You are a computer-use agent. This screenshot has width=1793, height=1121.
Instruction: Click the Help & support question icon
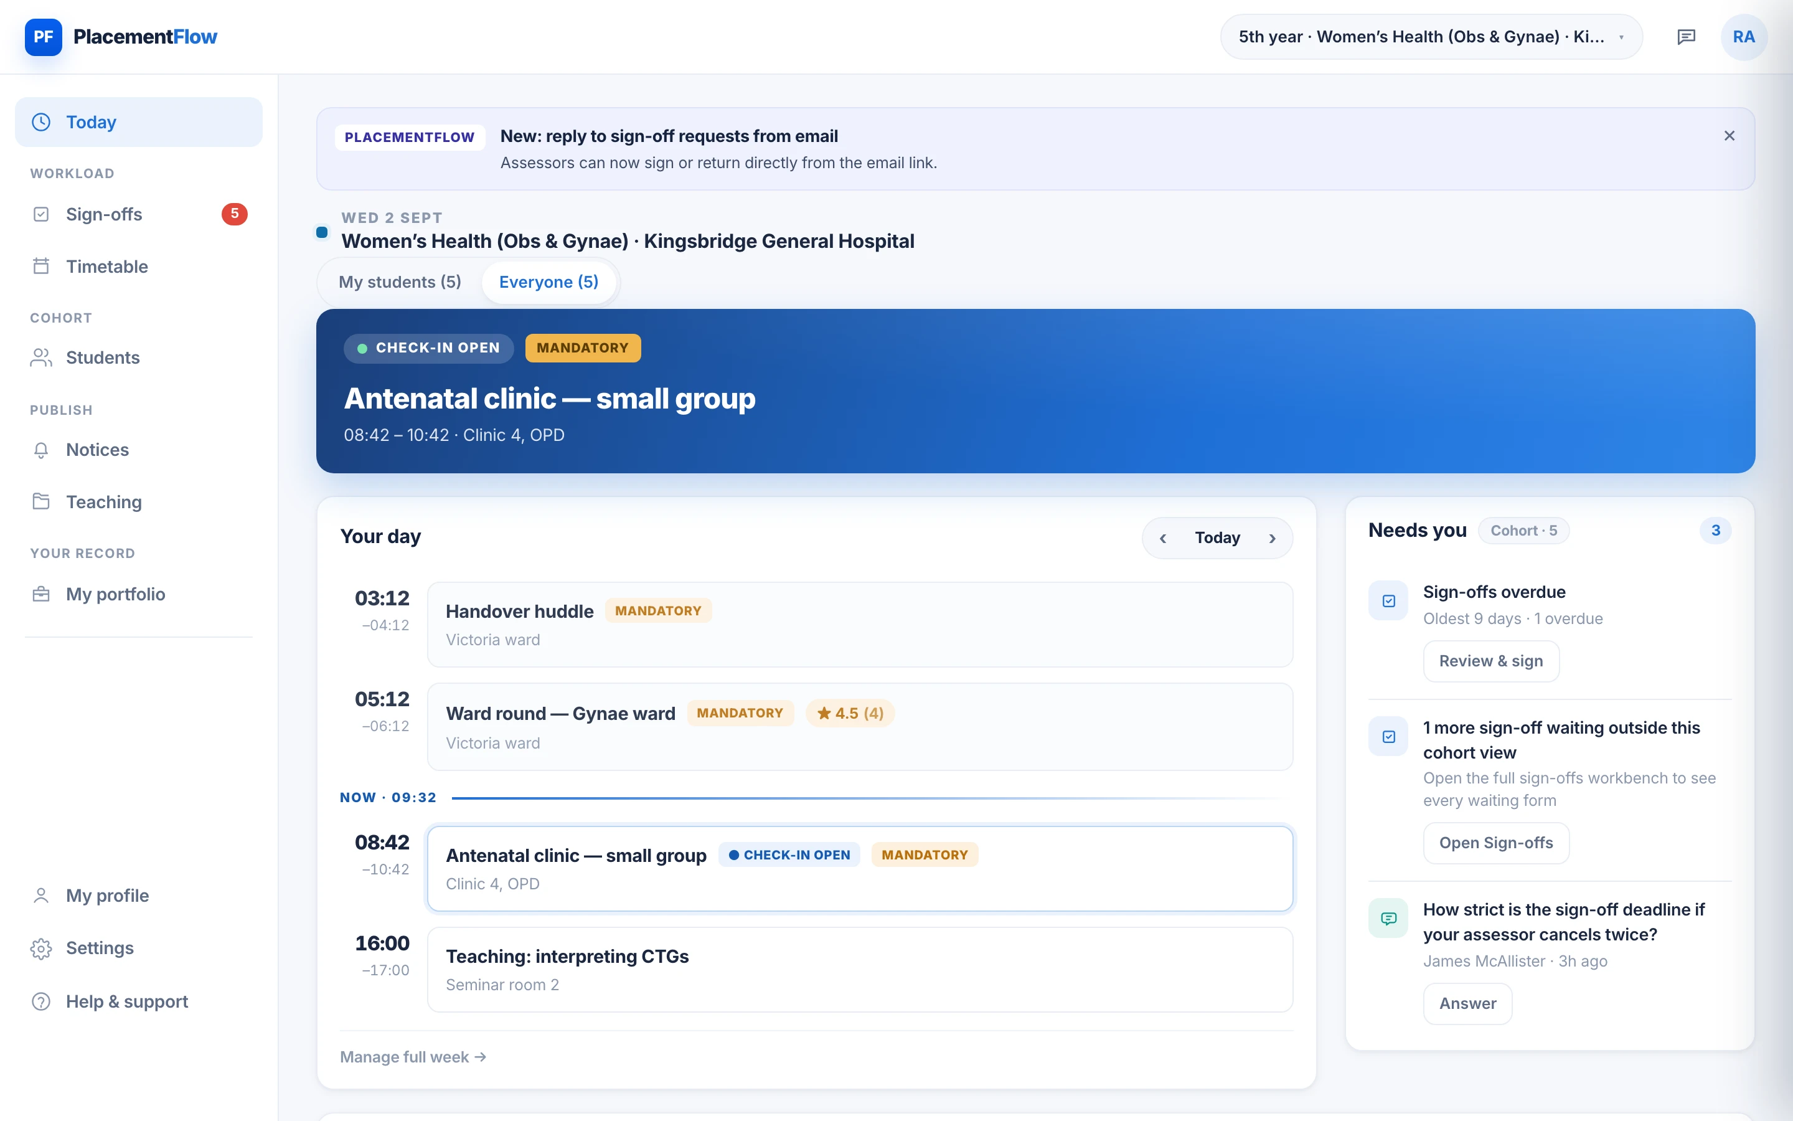click(x=42, y=1001)
